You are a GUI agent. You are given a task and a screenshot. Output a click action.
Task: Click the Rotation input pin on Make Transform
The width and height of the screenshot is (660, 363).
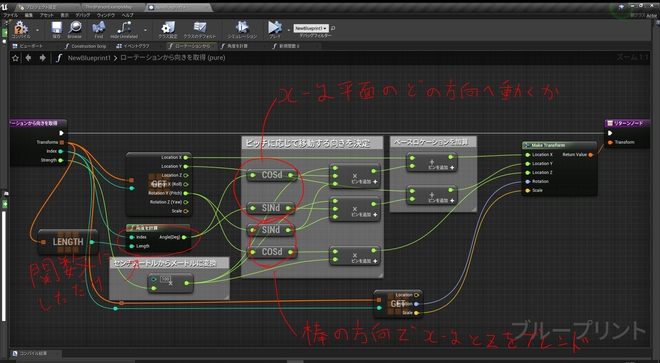point(527,181)
